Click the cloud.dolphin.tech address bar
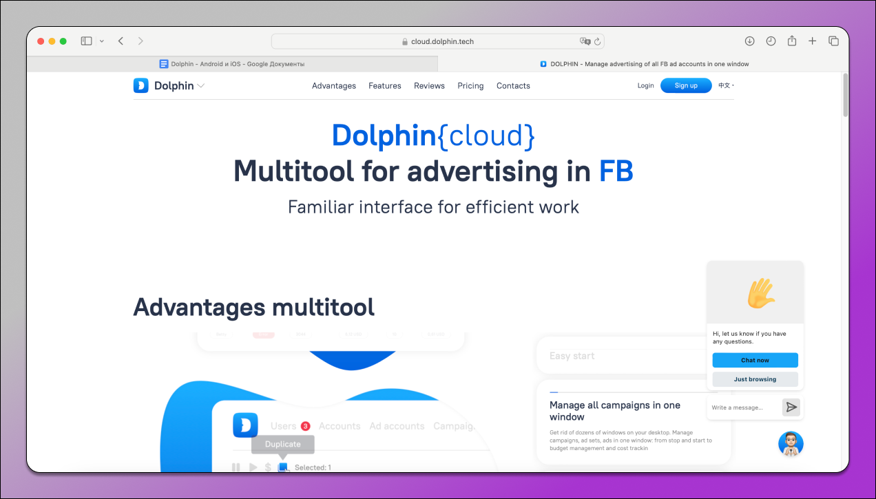This screenshot has height=499, width=876. 437,41
